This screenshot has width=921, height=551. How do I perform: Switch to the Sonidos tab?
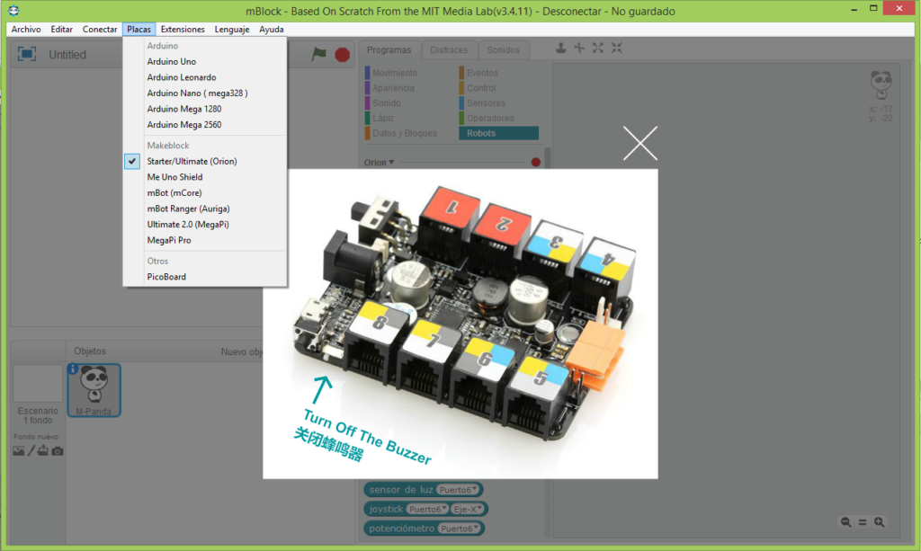tap(505, 49)
